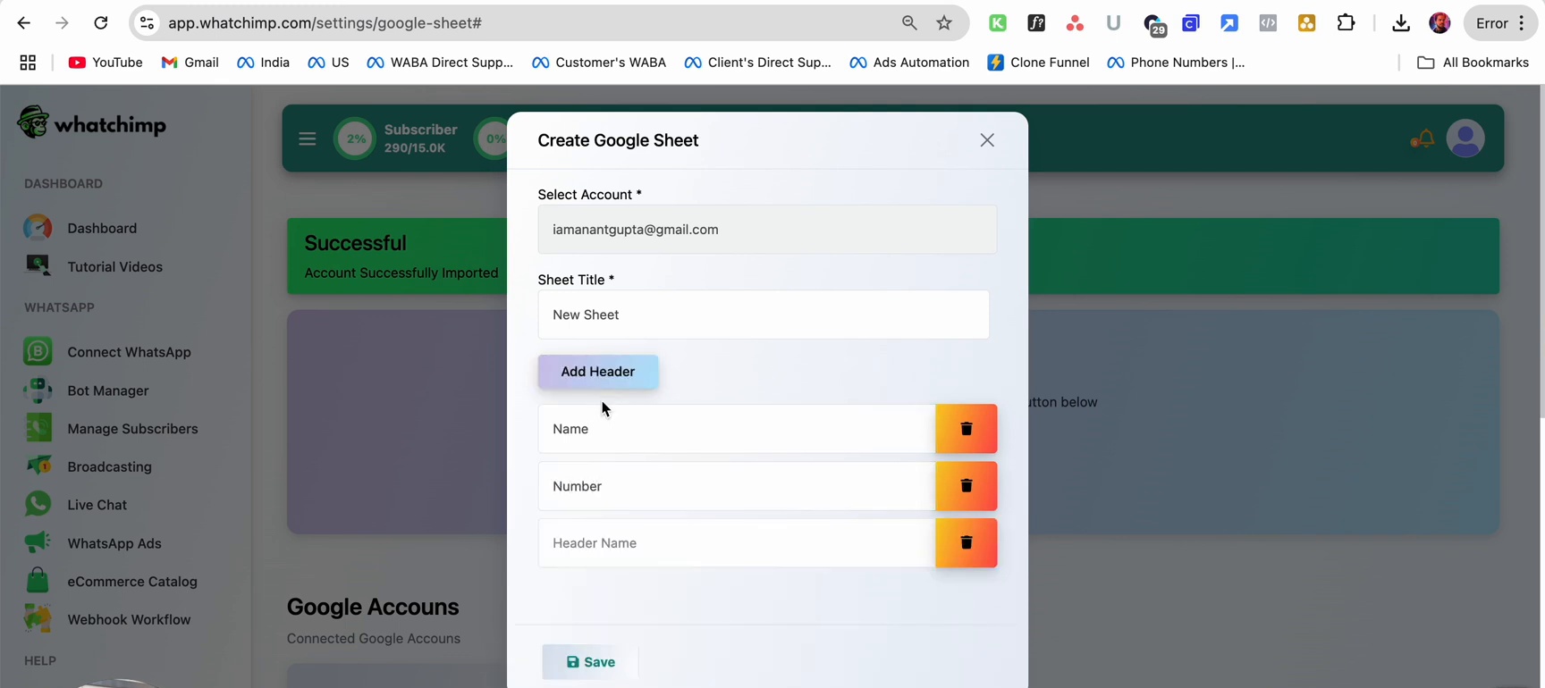Open the Chrome apps grid
Image resolution: width=1545 pixels, height=688 pixels.
click(28, 63)
